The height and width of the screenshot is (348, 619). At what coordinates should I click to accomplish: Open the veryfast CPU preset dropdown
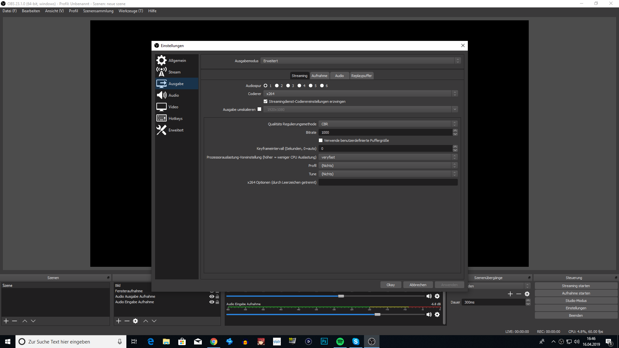tap(388, 157)
